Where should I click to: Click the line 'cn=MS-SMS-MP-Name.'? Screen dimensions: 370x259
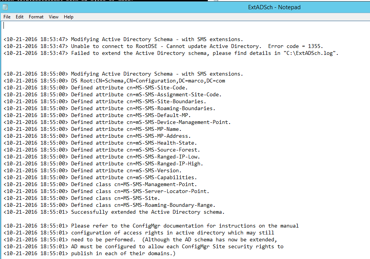point(92,129)
